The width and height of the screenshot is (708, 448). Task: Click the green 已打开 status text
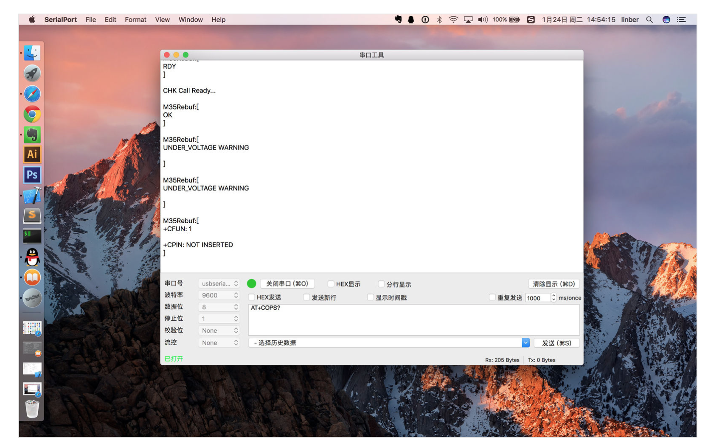tap(174, 359)
